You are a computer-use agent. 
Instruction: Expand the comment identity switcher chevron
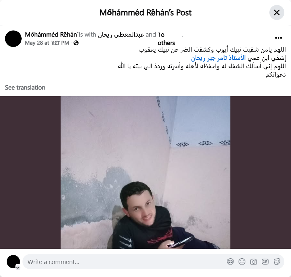(x=18, y=268)
